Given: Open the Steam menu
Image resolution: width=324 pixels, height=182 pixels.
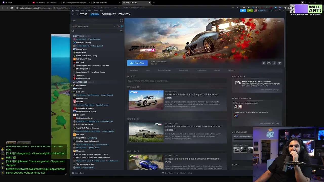Looking at the screenshot, I should (x=77, y=11).
